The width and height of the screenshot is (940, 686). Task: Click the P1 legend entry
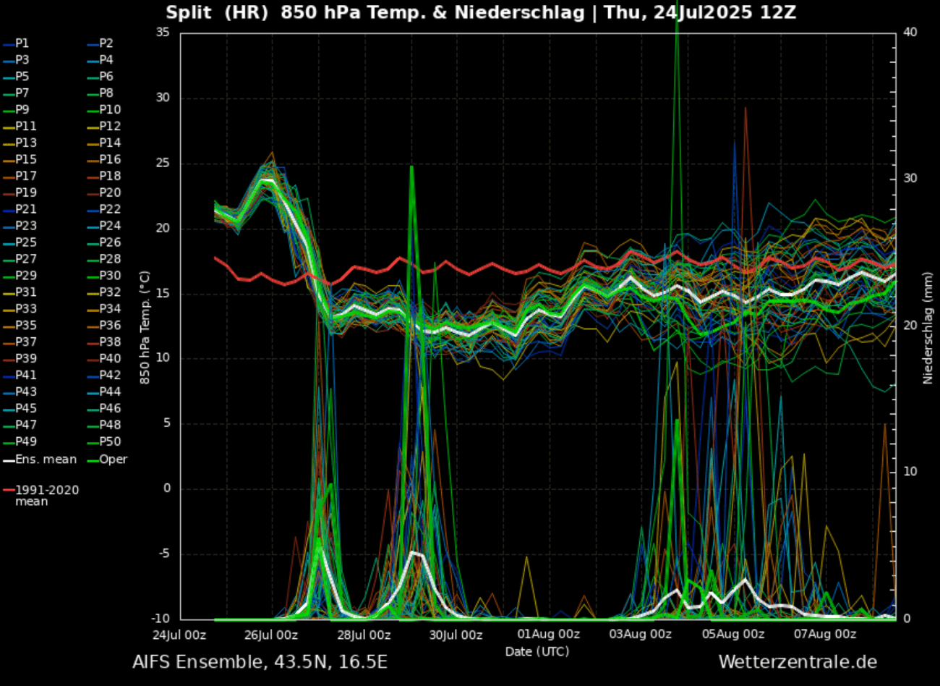click(22, 43)
